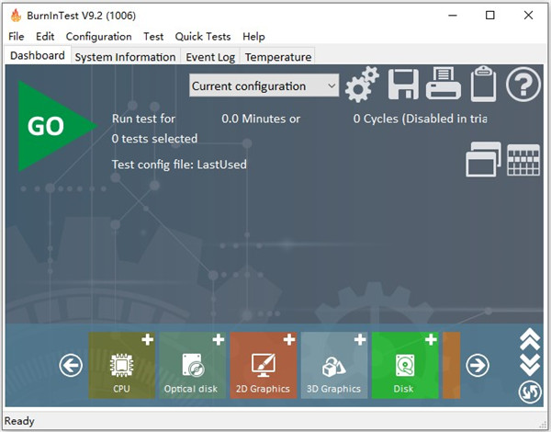
Task: Click the BurnInTest flame icon in title bar
Action: 16,16
